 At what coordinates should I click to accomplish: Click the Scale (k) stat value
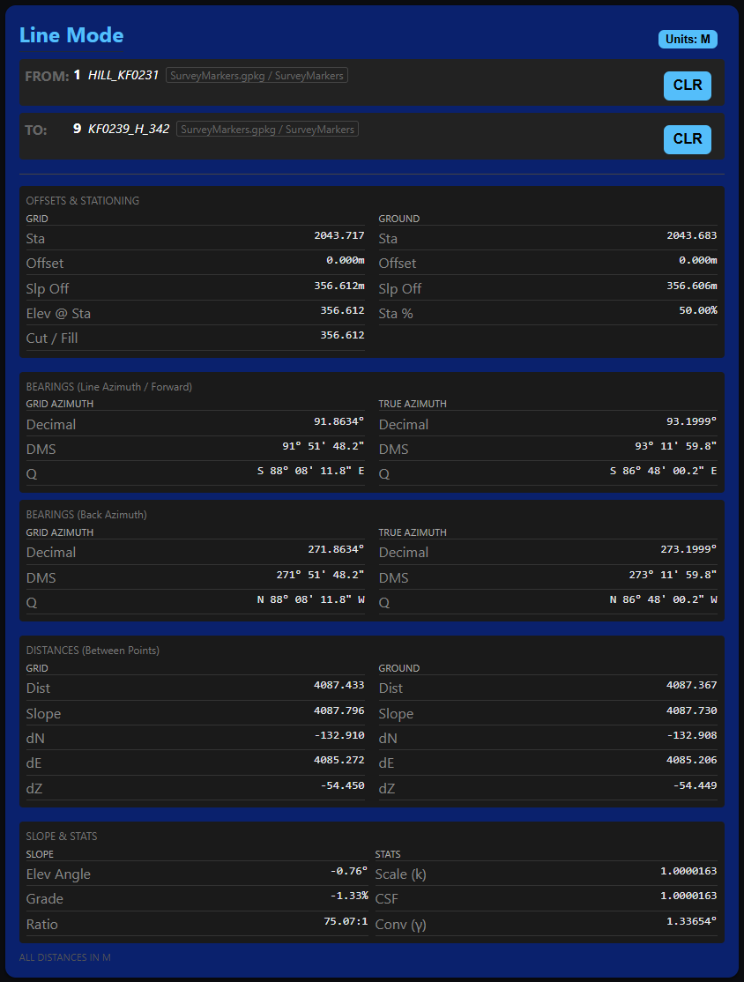[x=687, y=870]
